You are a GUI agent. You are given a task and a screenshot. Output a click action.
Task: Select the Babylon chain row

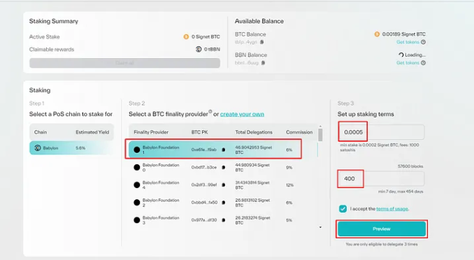tap(71, 148)
